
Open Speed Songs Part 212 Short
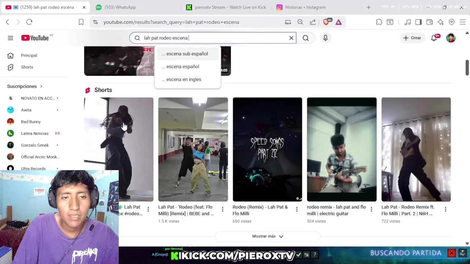pyautogui.click(x=267, y=149)
